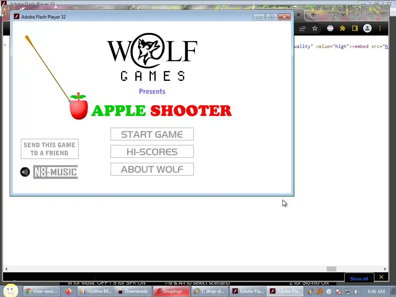
Task: Click the Presents text
Action: click(152, 91)
